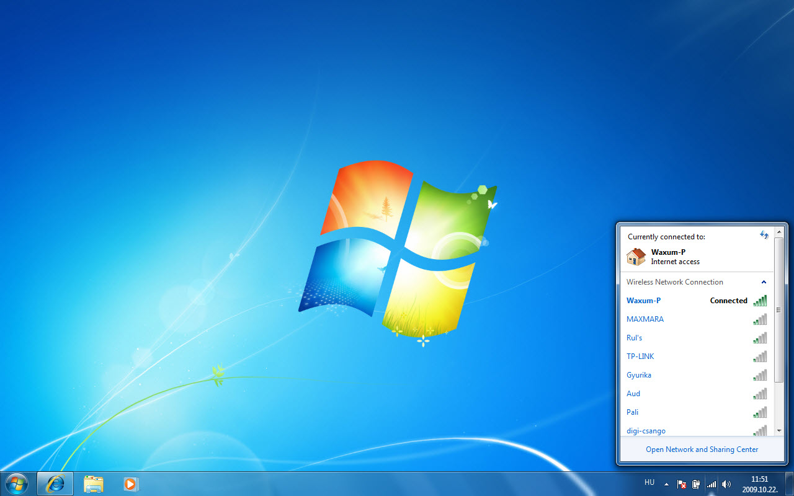This screenshot has height=496, width=794.
Task: Choose the Gyurika network entry
Action: 639,375
